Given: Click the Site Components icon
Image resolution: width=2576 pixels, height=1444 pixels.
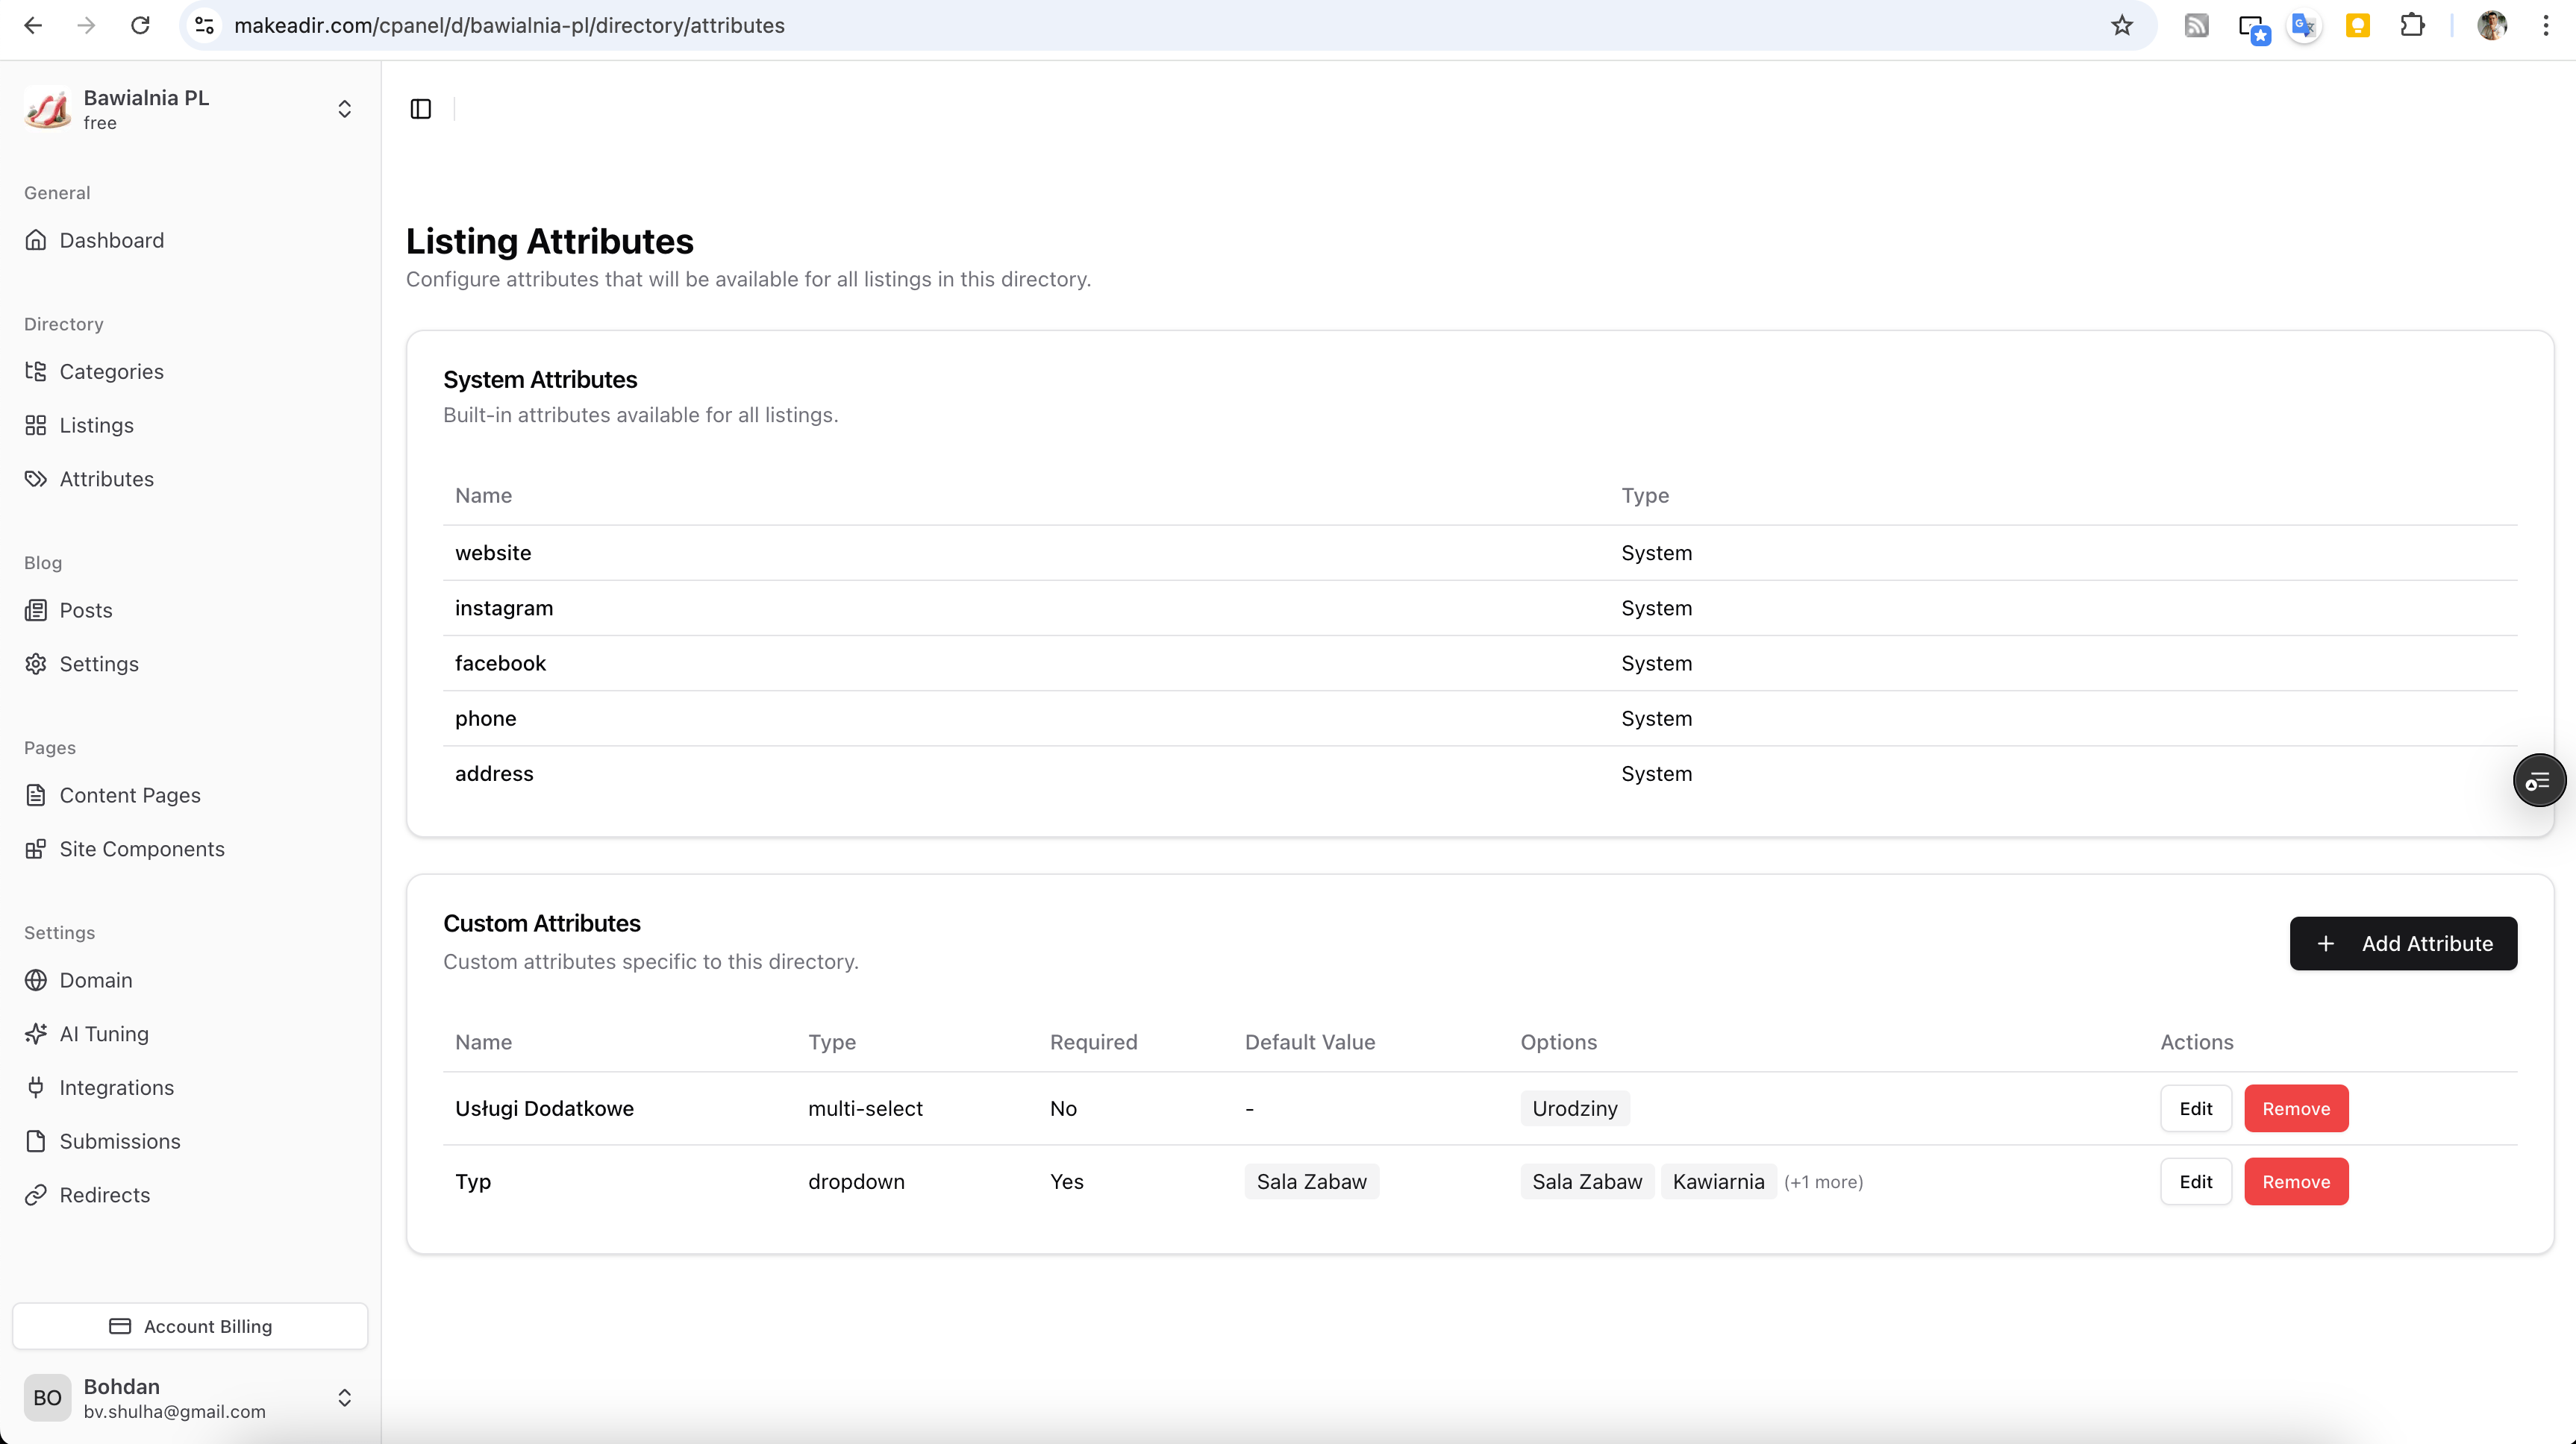Looking at the screenshot, I should click(36, 850).
